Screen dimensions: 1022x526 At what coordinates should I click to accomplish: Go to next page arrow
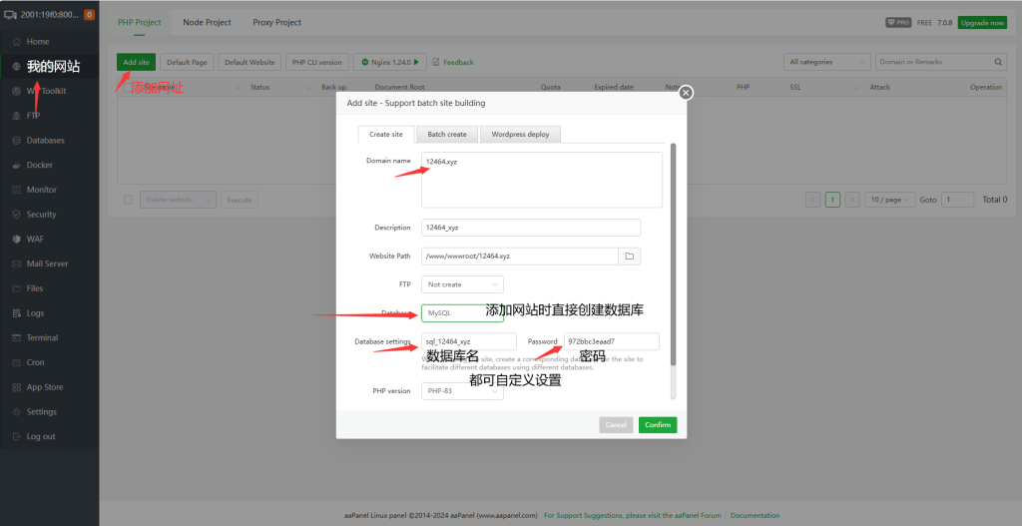(852, 200)
